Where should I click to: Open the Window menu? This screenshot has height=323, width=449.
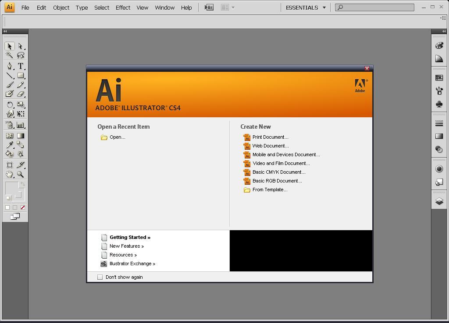click(165, 8)
